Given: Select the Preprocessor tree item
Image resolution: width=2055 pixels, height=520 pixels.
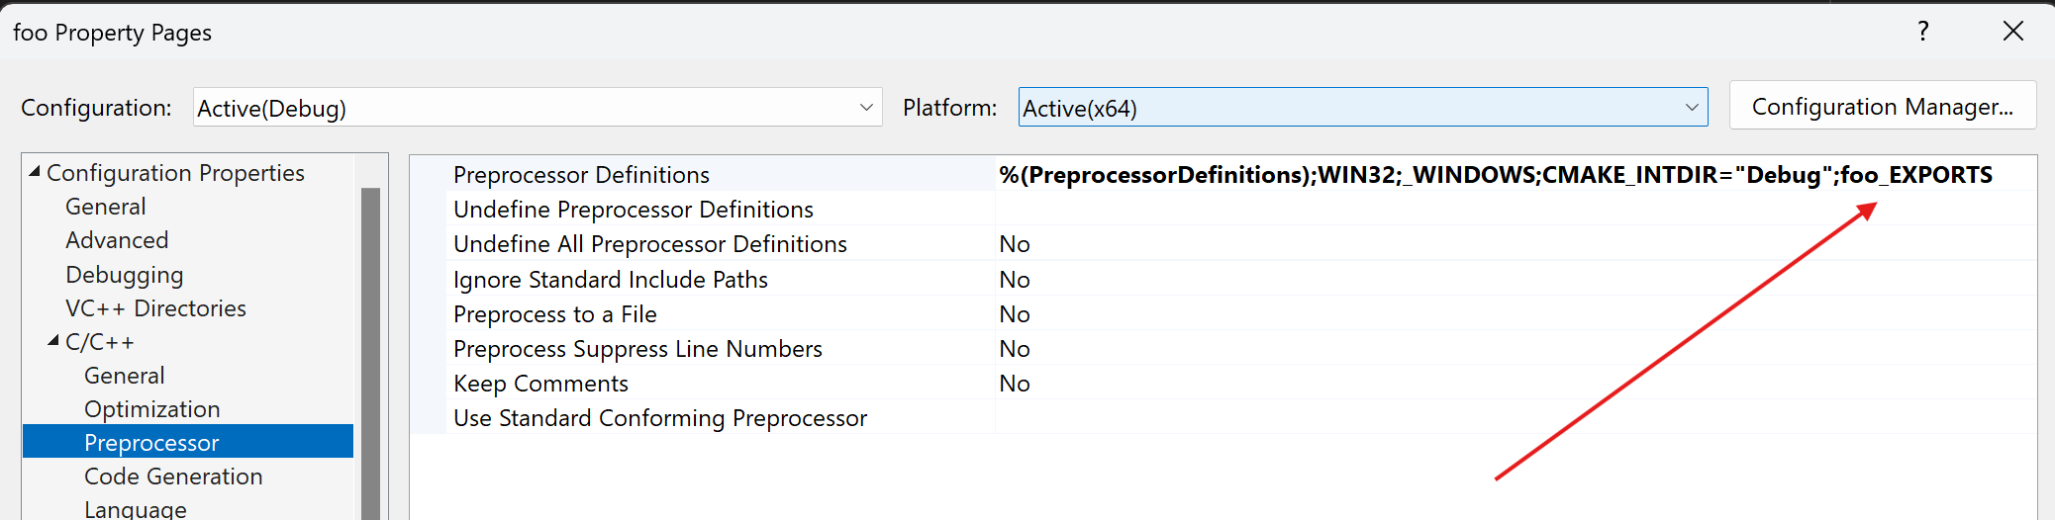Looking at the screenshot, I should point(151,443).
